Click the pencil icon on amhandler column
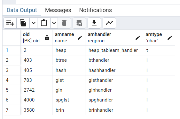Screen dimensions: 180x119 (138, 38)
